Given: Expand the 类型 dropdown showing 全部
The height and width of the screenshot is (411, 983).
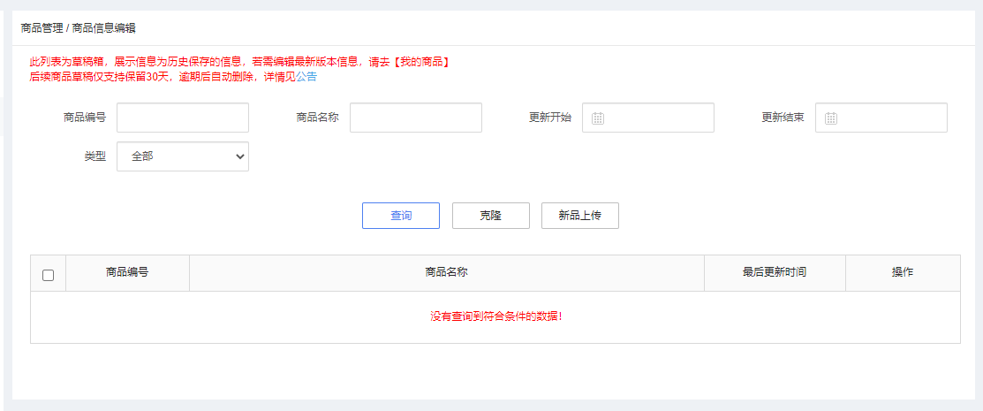Looking at the screenshot, I should coord(183,156).
